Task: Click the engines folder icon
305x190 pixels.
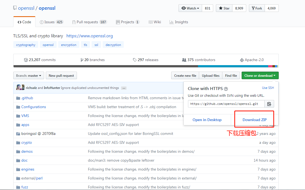Action: click(18, 169)
